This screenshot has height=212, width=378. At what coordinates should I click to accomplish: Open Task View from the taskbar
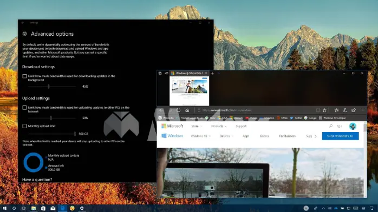tap(24, 208)
